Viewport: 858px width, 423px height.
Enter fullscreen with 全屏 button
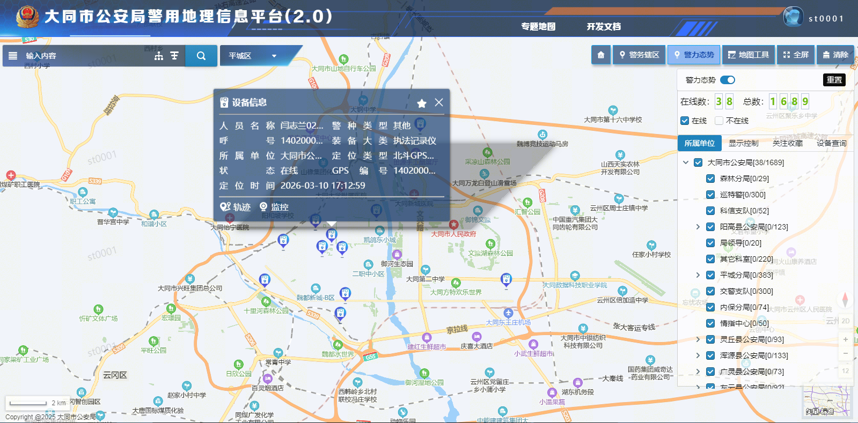point(796,55)
